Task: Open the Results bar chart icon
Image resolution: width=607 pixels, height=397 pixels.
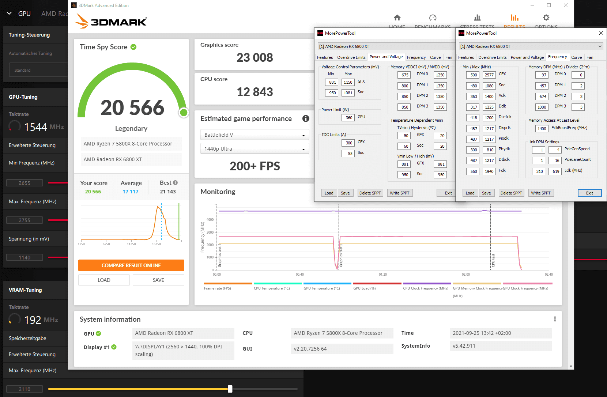Action: click(x=514, y=18)
